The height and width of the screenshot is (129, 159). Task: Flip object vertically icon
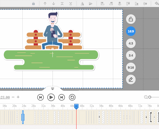91,4
